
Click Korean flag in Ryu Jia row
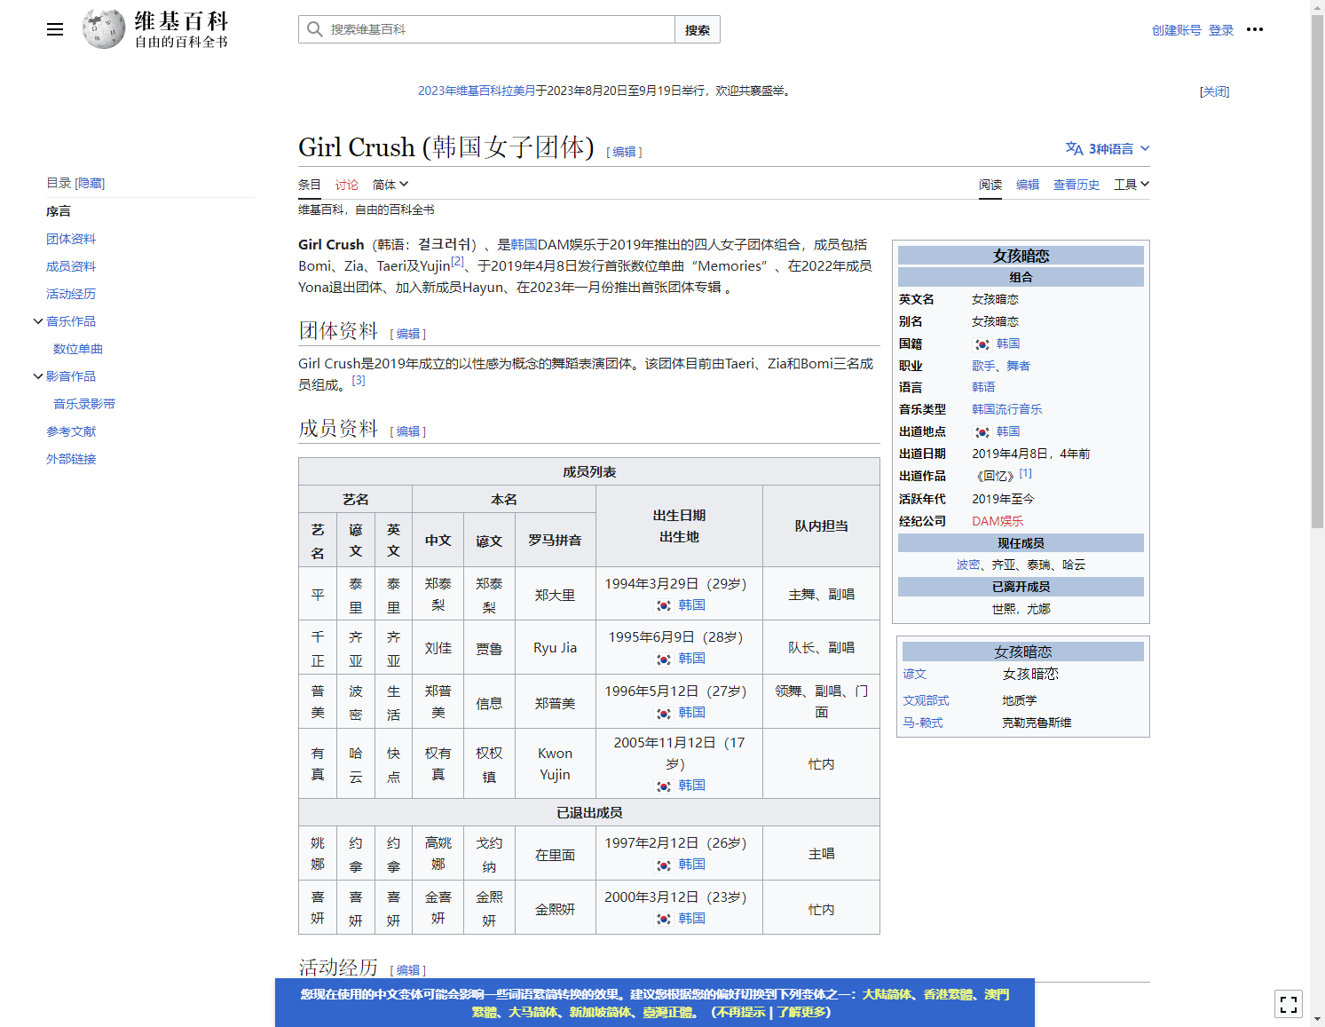[664, 660]
